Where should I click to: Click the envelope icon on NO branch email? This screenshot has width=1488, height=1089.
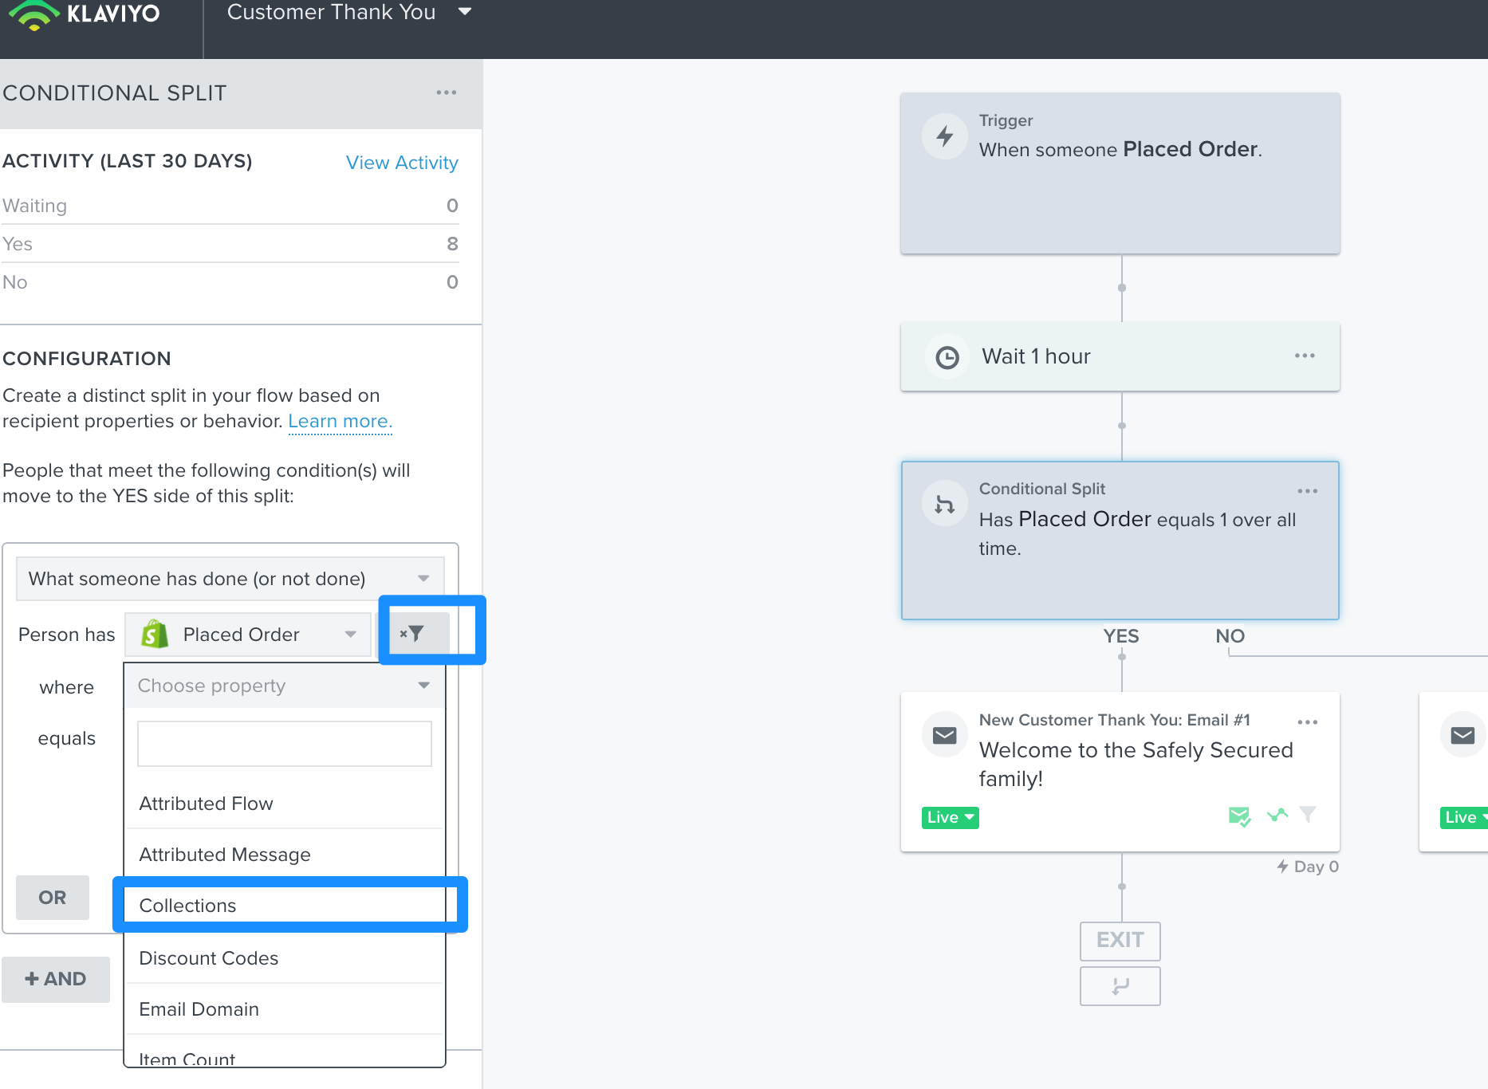point(1463,735)
